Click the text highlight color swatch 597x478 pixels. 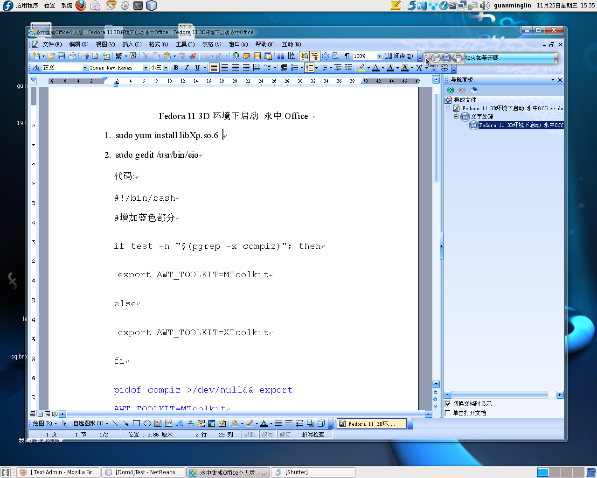pyautogui.click(x=361, y=68)
